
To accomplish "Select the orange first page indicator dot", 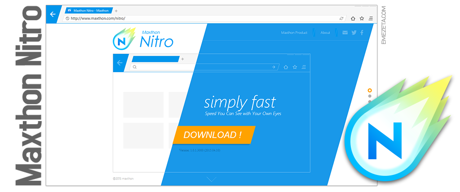I will tap(370, 90).
